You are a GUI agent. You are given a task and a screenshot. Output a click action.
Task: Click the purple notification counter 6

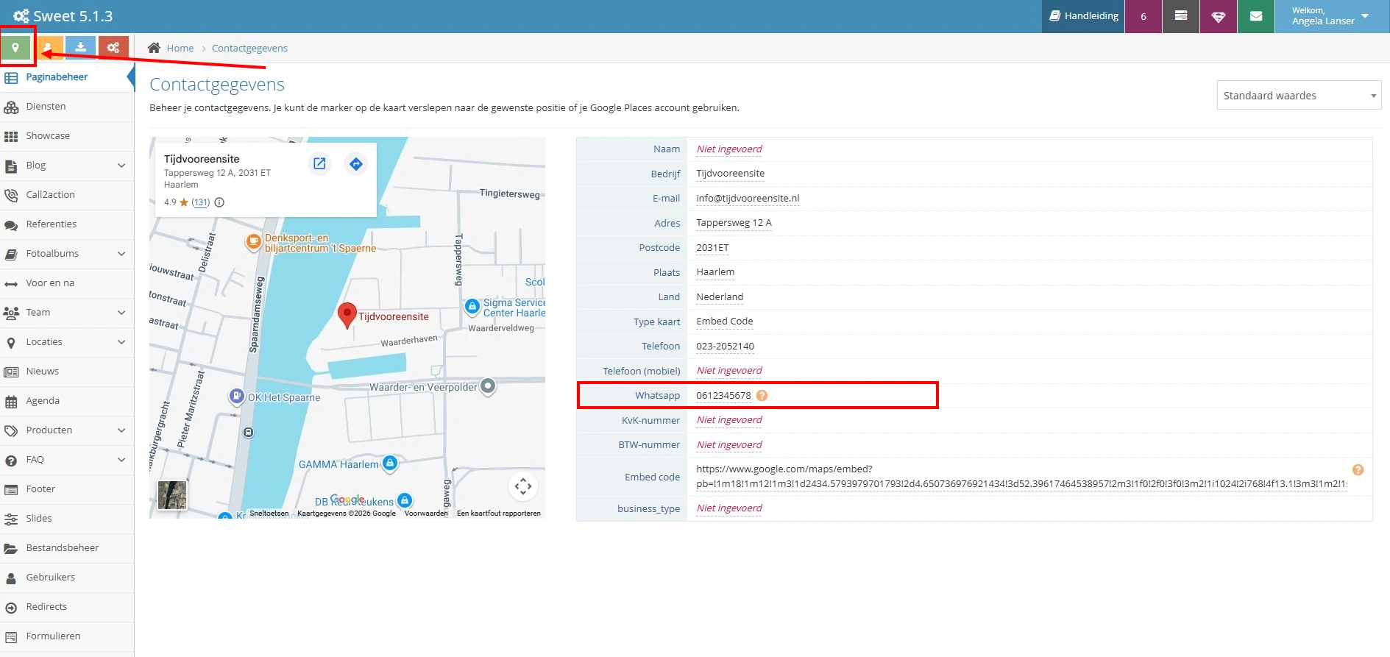coord(1143,16)
